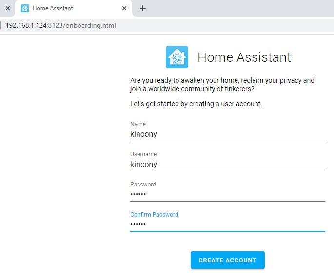
Task: Click the Username field label
Action: click(143, 154)
